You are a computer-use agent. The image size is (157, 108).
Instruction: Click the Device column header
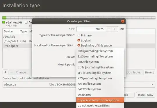pos(11,31)
